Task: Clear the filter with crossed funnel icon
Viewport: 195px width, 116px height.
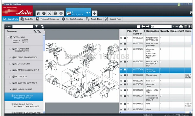Action: coord(42,27)
